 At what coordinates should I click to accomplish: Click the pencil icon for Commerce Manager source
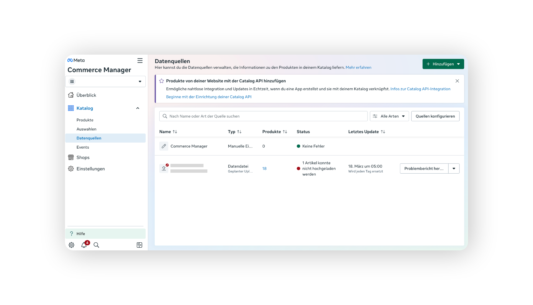click(164, 146)
